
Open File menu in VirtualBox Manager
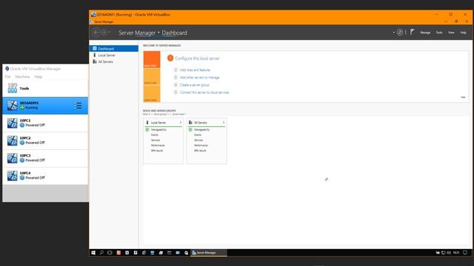tap(7, 77)
